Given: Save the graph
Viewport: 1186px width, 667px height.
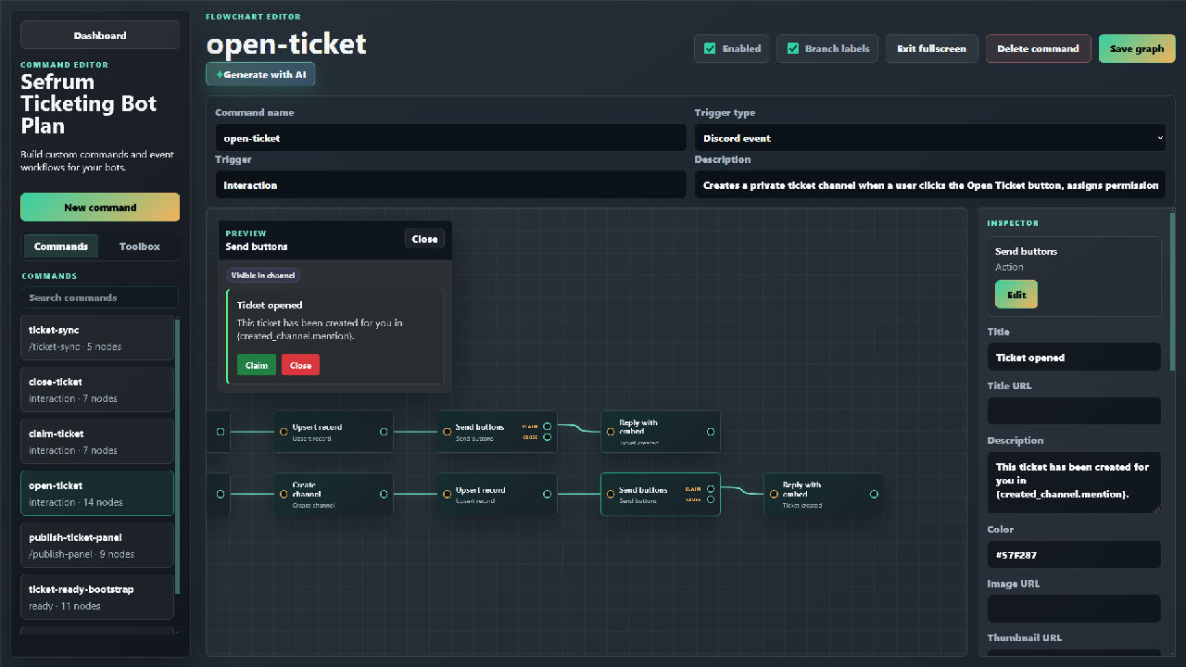Looking at the screenshot, I should click(1137, 48).
